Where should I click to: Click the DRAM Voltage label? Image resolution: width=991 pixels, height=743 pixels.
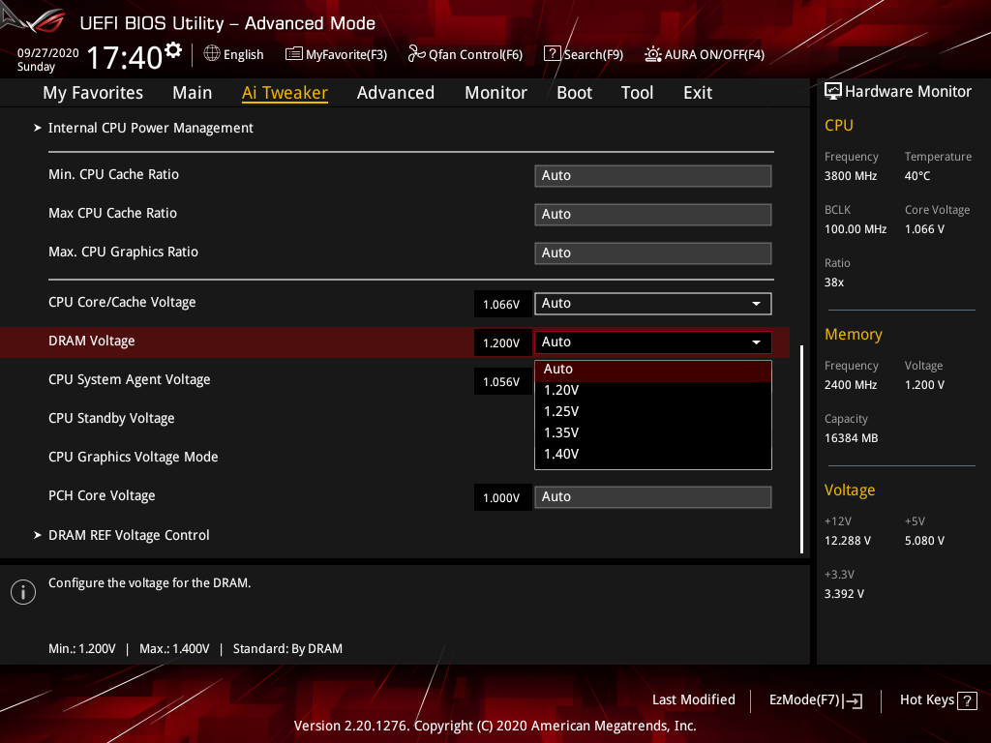[x=92, y=342]
